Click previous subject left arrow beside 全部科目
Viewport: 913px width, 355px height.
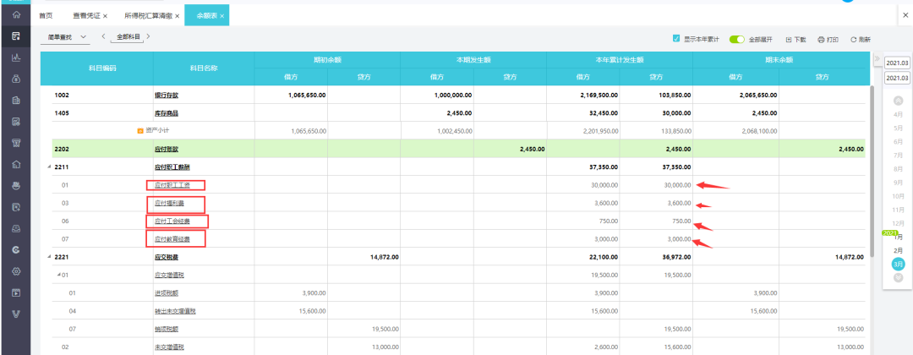(103, 36)
